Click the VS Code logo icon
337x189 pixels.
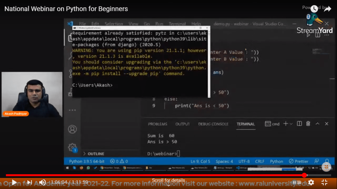tap(70, 24)
